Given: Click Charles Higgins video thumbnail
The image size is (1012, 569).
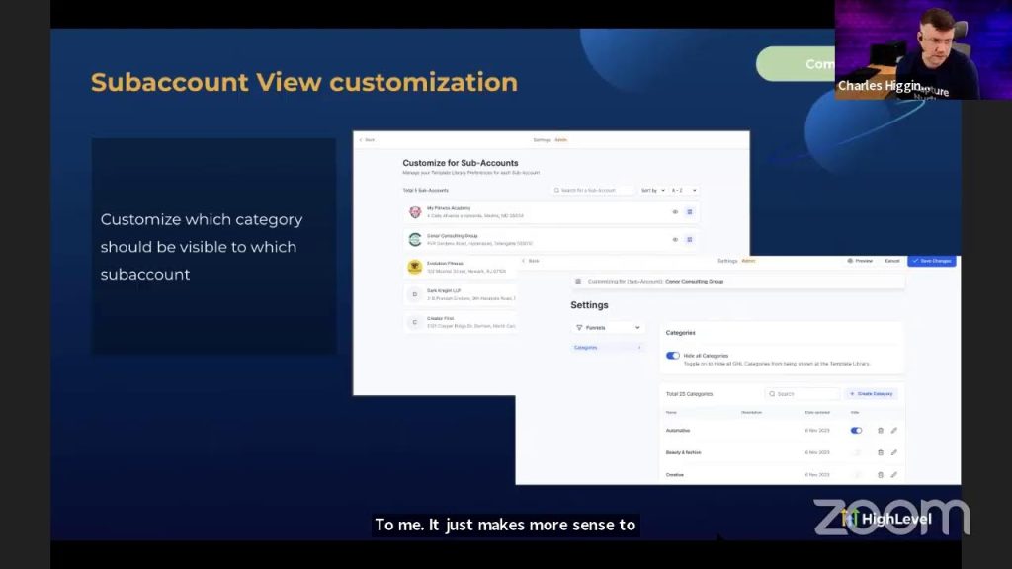Looking at the screenshot, I should 923,49.
